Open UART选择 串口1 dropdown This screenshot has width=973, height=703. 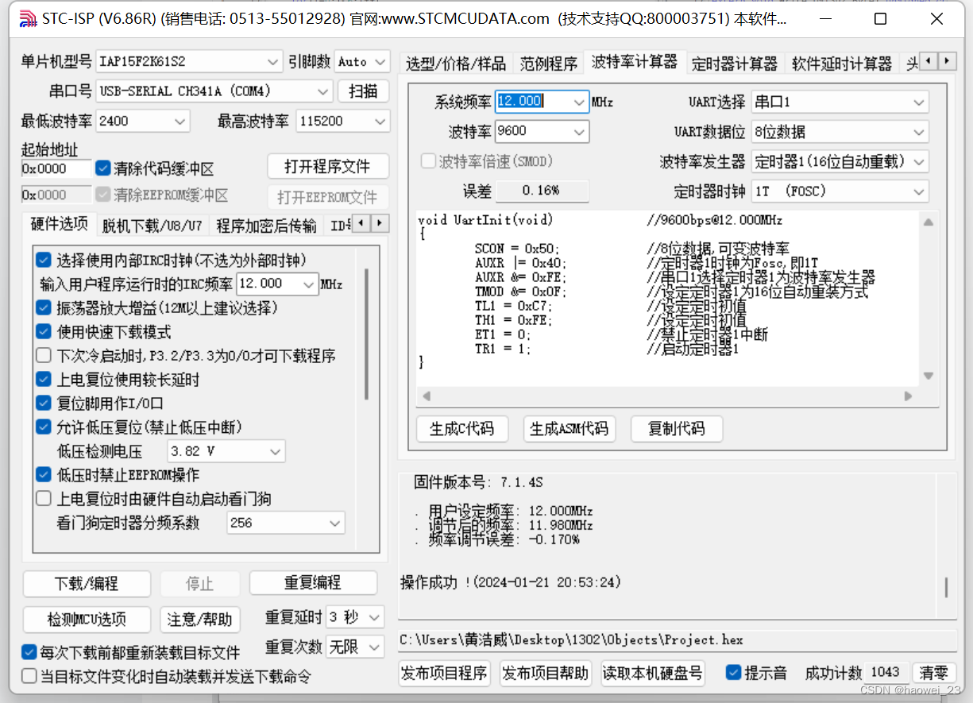coord(840,102)
